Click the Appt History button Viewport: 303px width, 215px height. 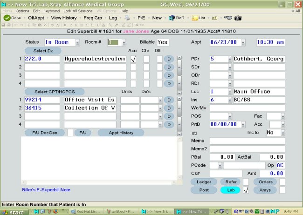click(x=121, y=133)
